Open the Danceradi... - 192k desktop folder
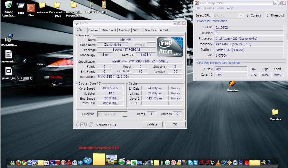Image resolution: width=288 pixels, height=168 pixels. [x=57, y=9]
